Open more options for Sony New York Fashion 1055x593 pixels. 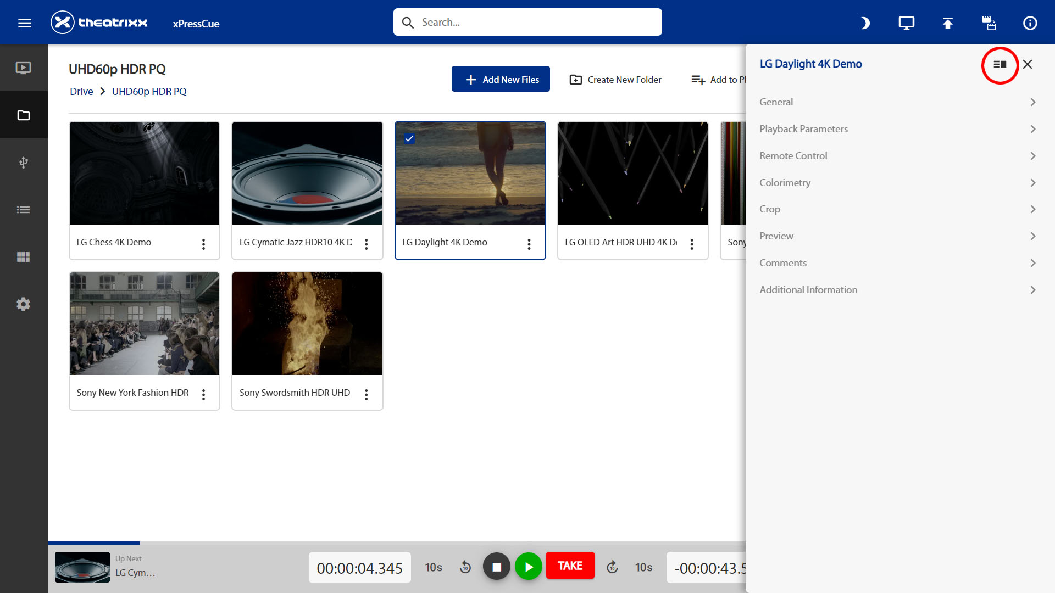coord(203,395)
